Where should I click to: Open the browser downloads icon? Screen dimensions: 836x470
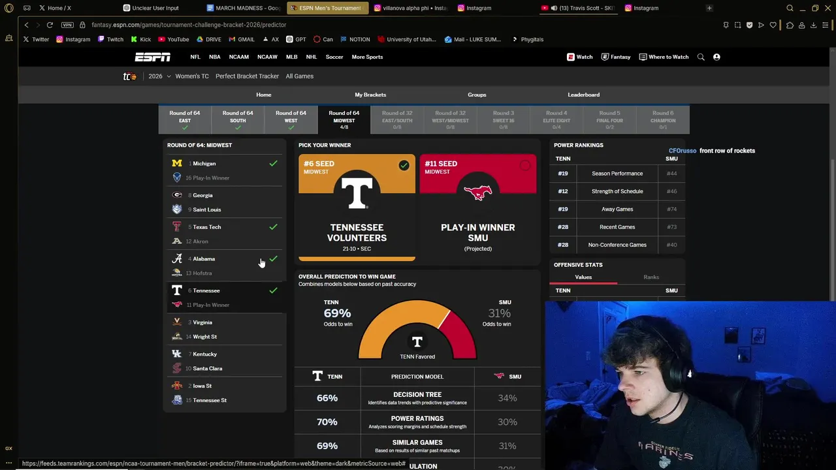813,25
